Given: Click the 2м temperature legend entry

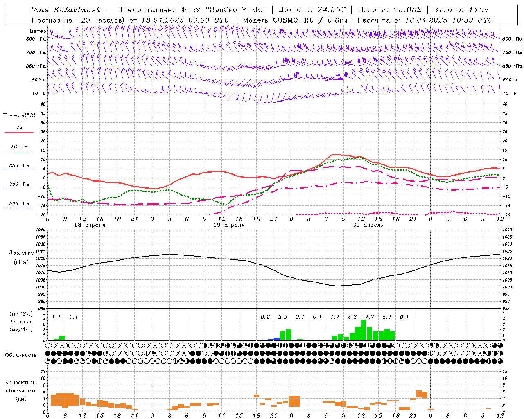Looking at the screenshot, I should [19, 128].
